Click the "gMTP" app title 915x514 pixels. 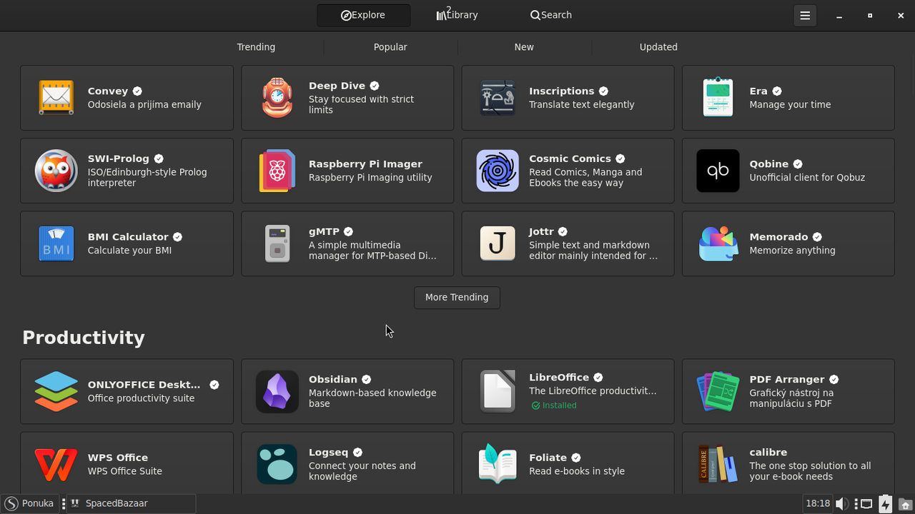pos(324,231)
